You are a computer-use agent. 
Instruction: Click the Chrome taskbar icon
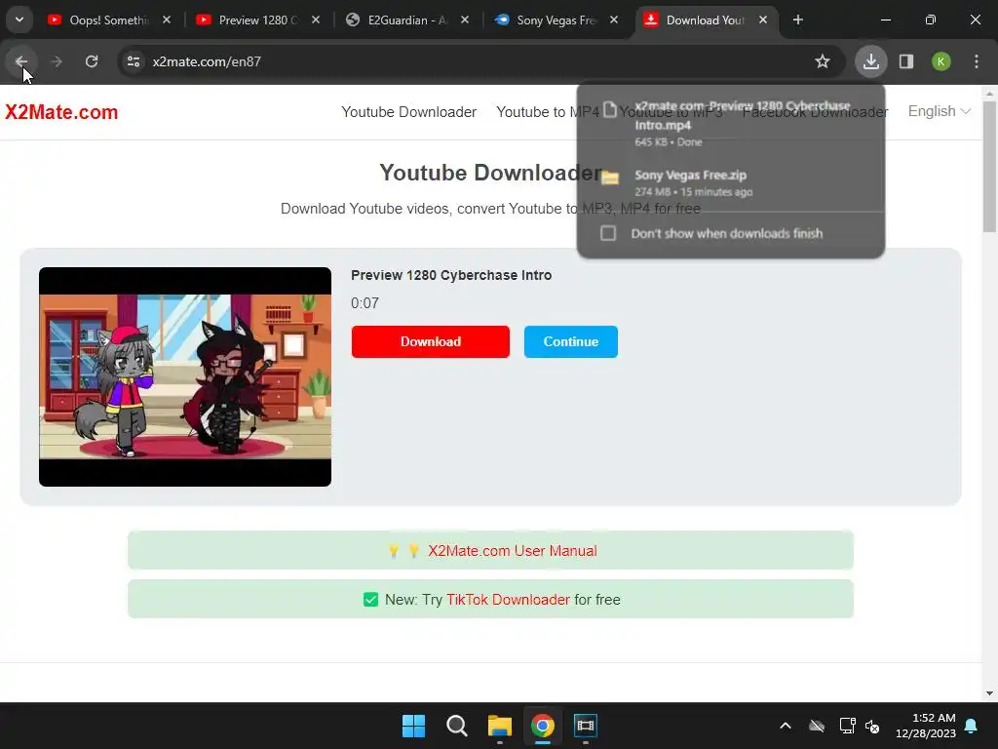pyautogui.click(x=542, y=726)
